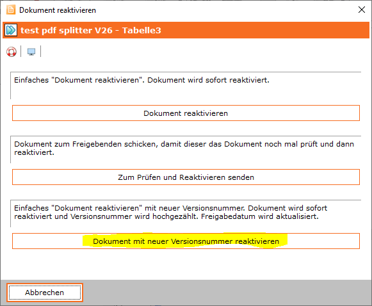Close the Dokument reaktivieren dialog with X

pos(362,10)
